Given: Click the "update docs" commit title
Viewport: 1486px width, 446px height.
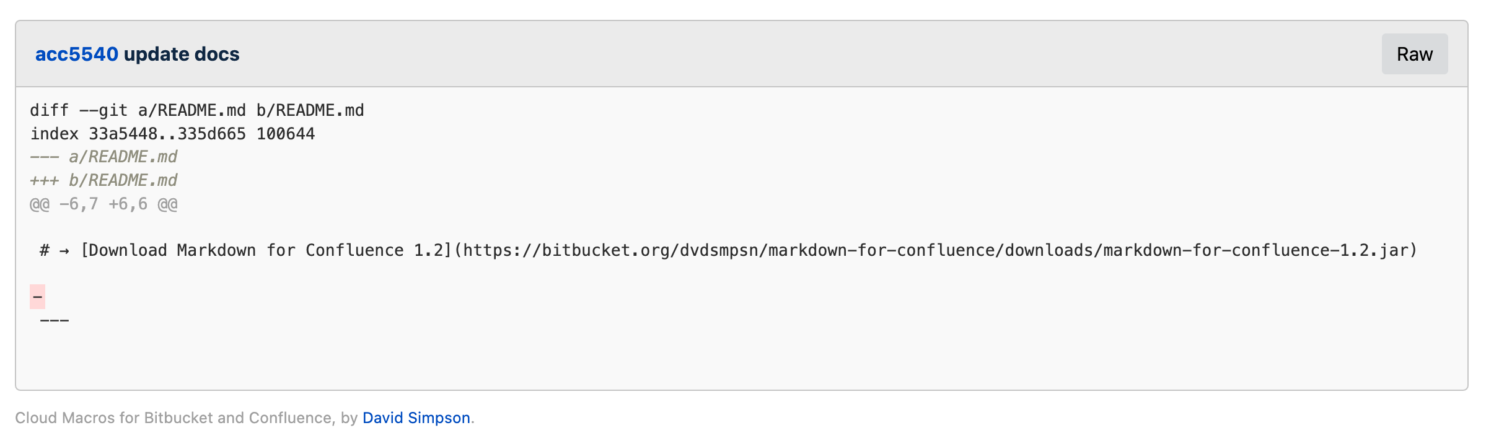Looking at the screenshot, I should click(x=182, y=55).
